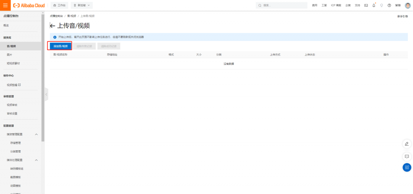The height and width of the screenshot is (194, 413).
Task: Open the 企业 top menu
Action: coord(348,5)
